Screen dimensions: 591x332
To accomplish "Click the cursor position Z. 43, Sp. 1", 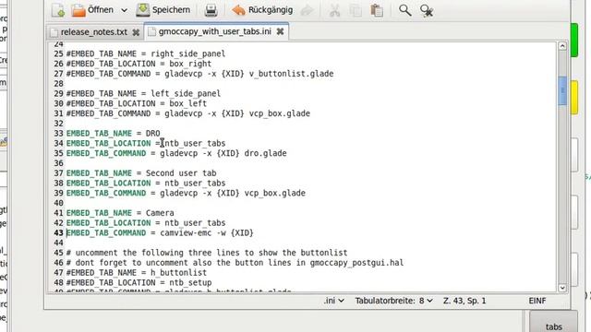I will point(464,301).
